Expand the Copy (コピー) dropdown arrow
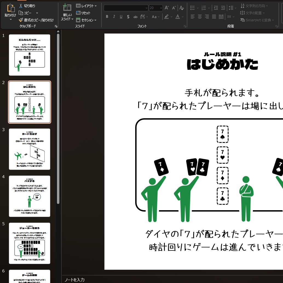The height and width of the screenshot is (283, 283). click(x=37, y=13)
